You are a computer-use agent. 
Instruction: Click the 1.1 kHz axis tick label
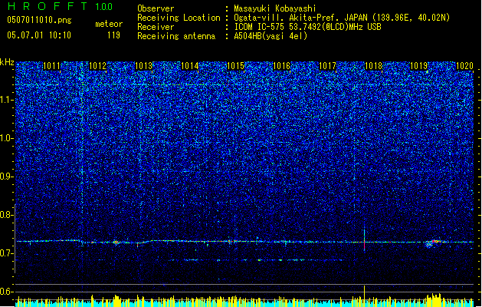pyautogui.click(x=7, y=100)
